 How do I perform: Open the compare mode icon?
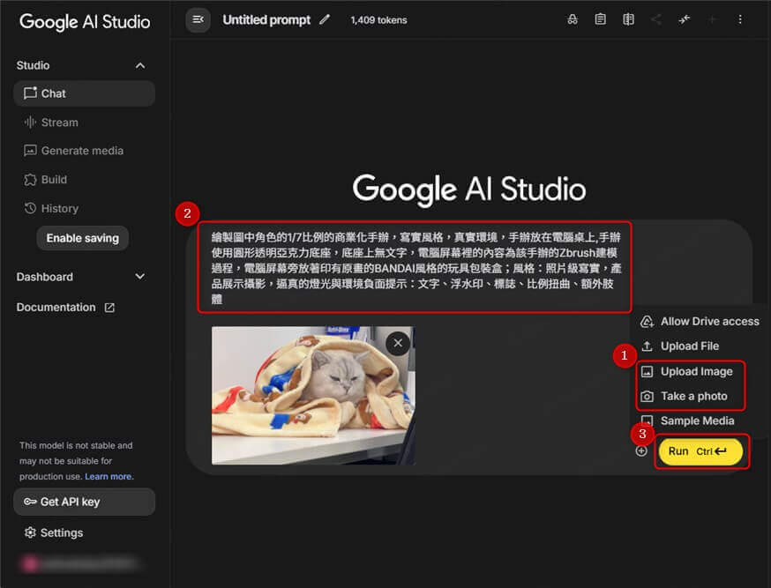(x=628, y=19)
